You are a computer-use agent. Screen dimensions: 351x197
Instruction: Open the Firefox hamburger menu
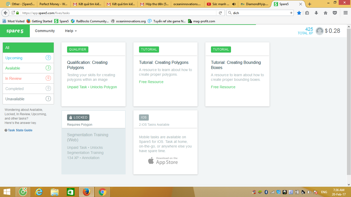(346, 13)
